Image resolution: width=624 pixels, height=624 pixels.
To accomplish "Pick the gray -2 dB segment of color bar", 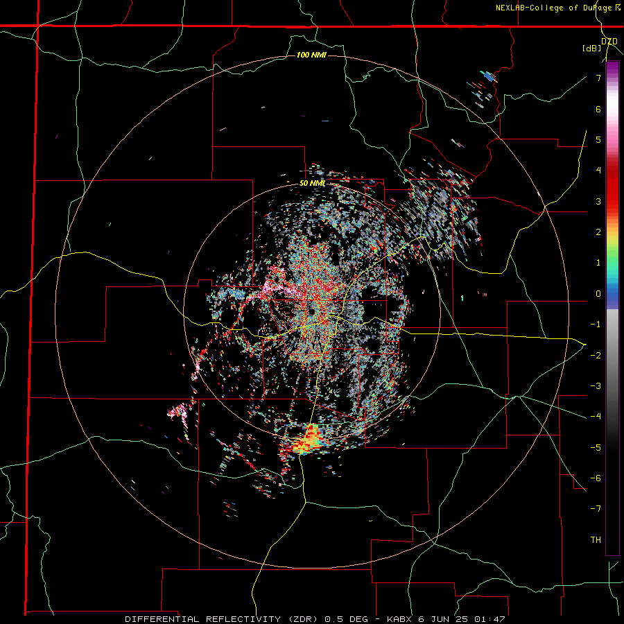I will click(x=612, y=355).
